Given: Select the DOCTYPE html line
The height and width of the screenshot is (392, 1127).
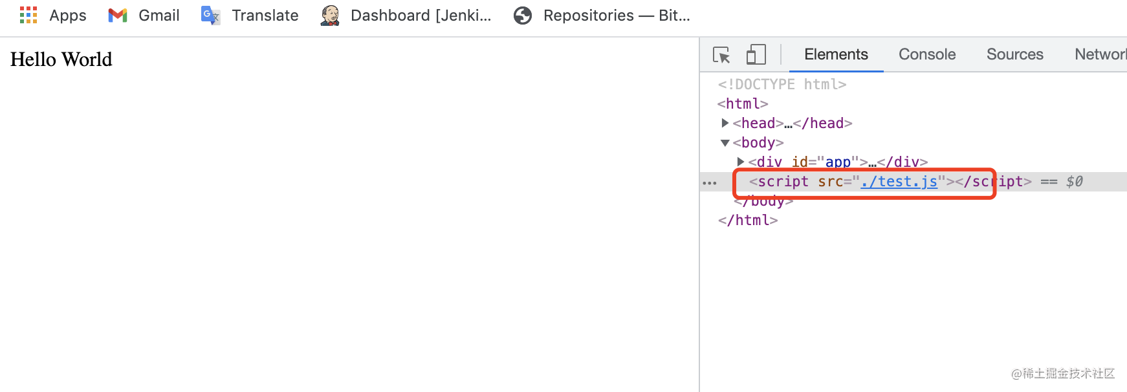Looking at the screenshot, I should coord(782,85).
